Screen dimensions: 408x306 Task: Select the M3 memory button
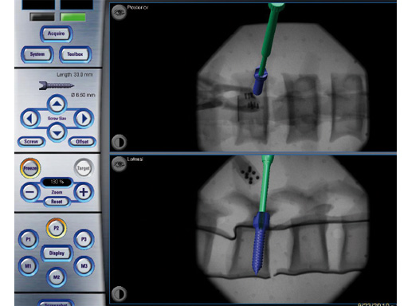[x=84, y=265]
